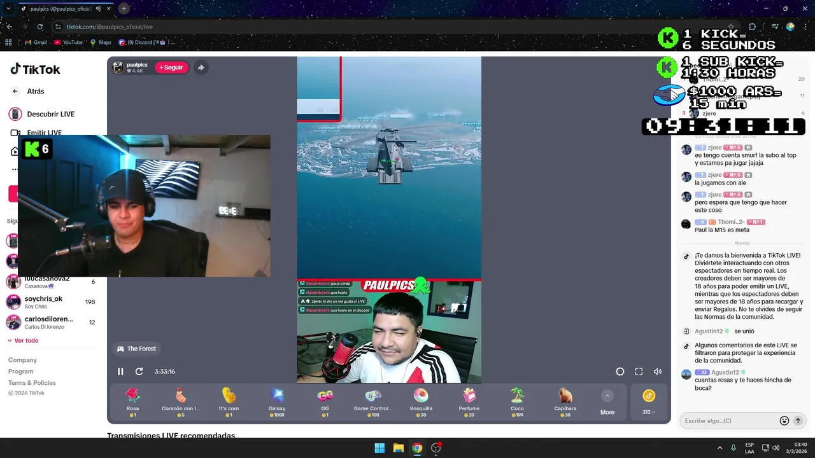Open Windows Start menu

click(x=379, y=448)
